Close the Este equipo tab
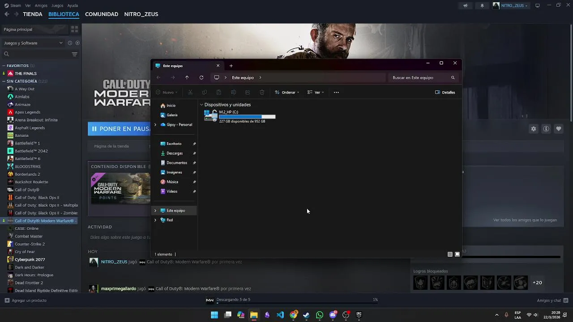Screen dimensions: 573x322 (x=218, y=66)
